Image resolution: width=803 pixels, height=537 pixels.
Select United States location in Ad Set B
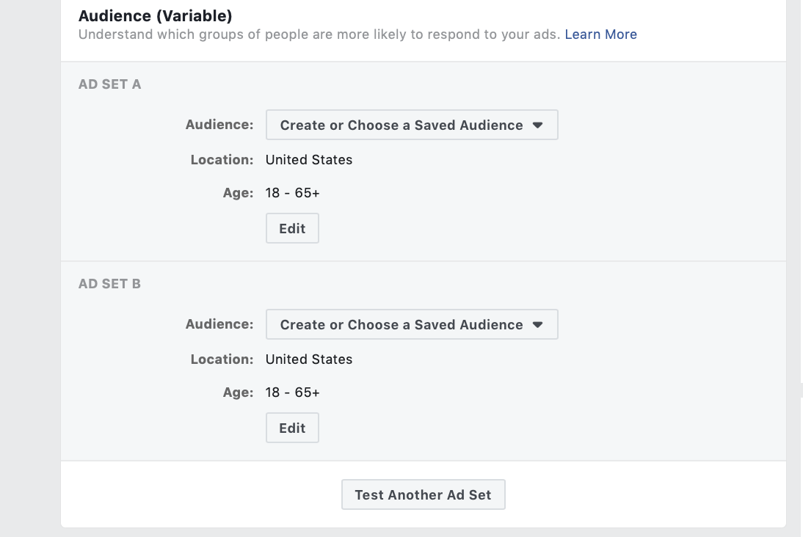309,359
